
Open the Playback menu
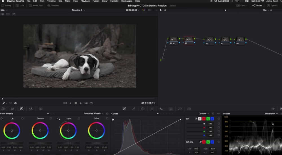(85, 1)
